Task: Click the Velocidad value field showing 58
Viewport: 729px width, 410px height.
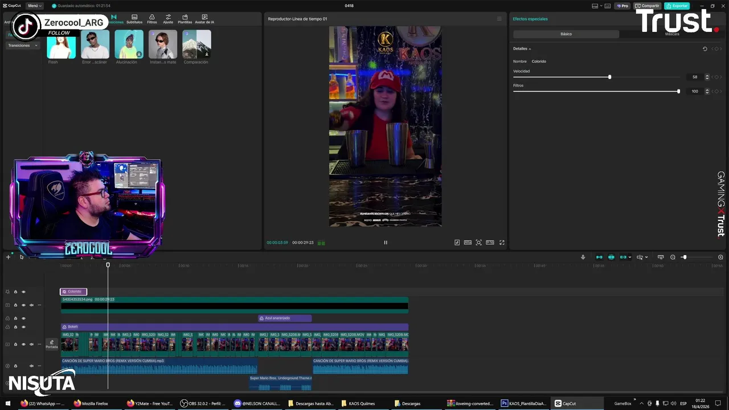Action: tap(695, 77)
